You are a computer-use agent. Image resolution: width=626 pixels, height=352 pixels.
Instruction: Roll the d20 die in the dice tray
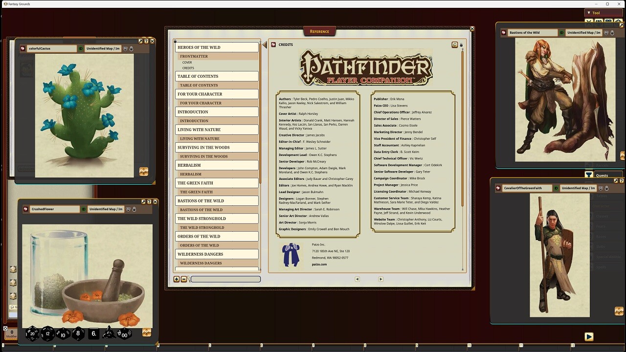click(x=32, y=334)
